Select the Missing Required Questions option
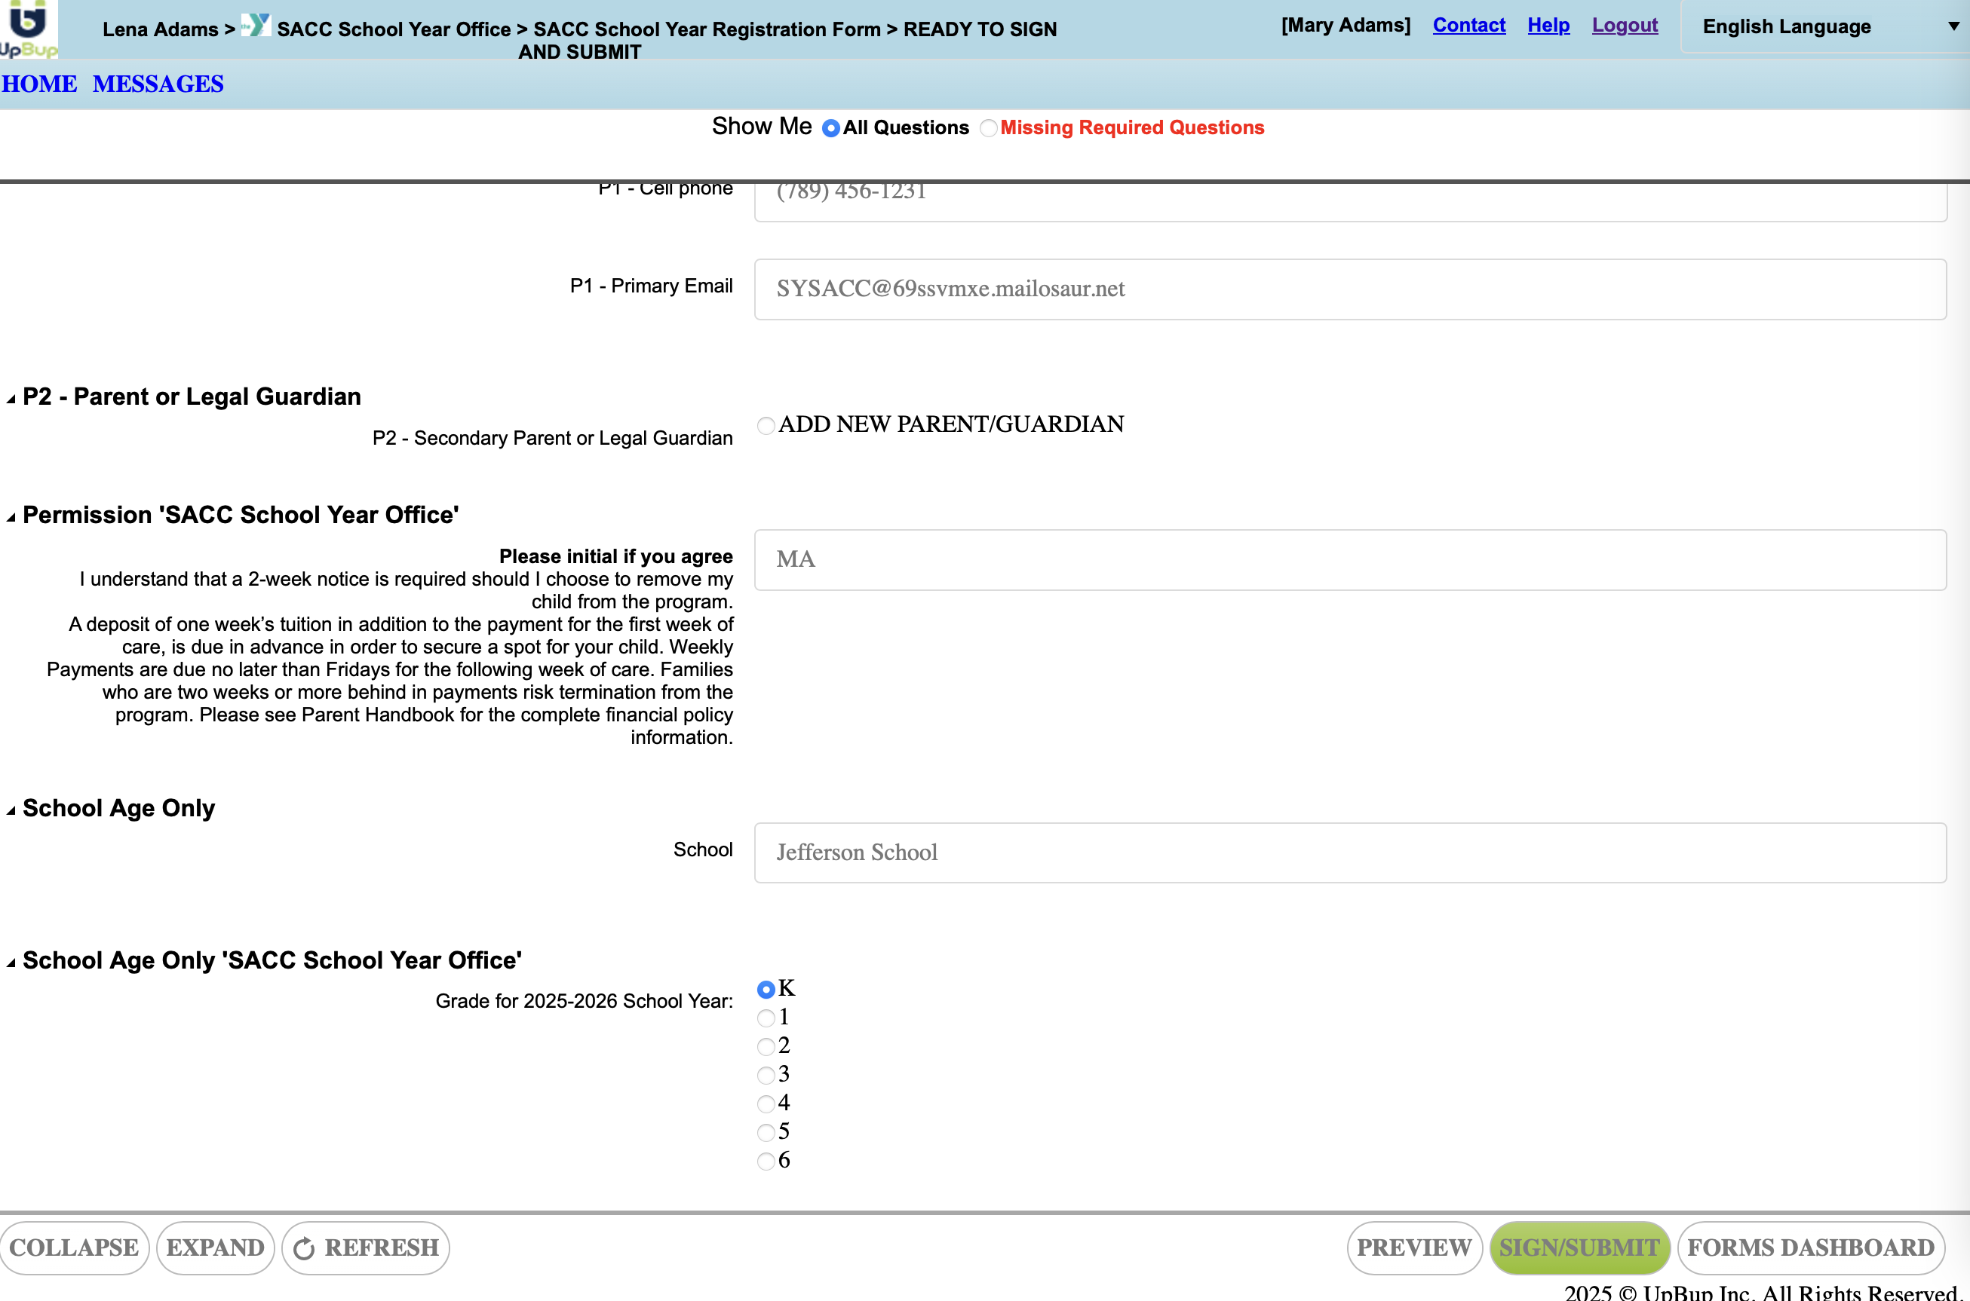 pos(988,129)
